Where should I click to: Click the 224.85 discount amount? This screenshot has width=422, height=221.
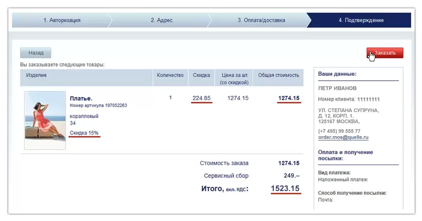coord(201,98)
